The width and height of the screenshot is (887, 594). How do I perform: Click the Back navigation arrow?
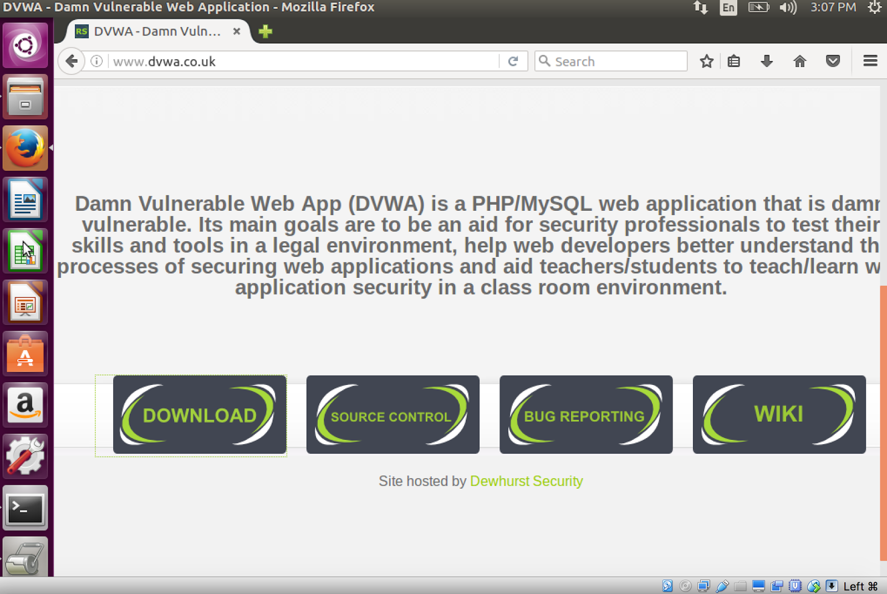71,61
